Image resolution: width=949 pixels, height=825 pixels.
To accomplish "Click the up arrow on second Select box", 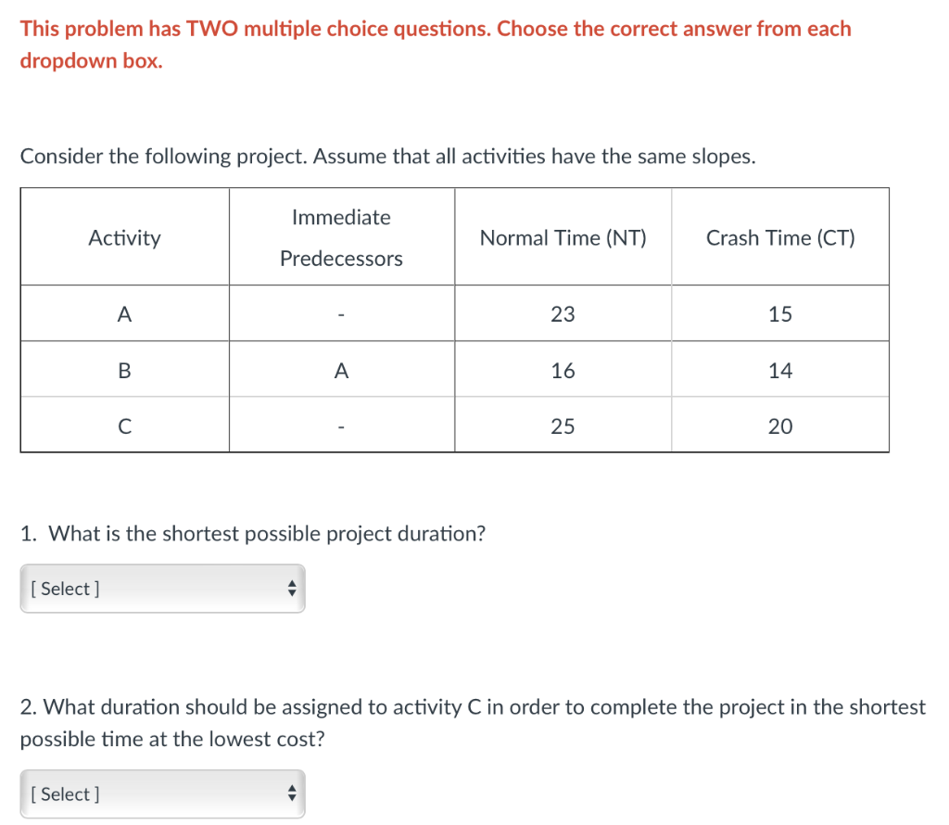I will pos(292,789).
